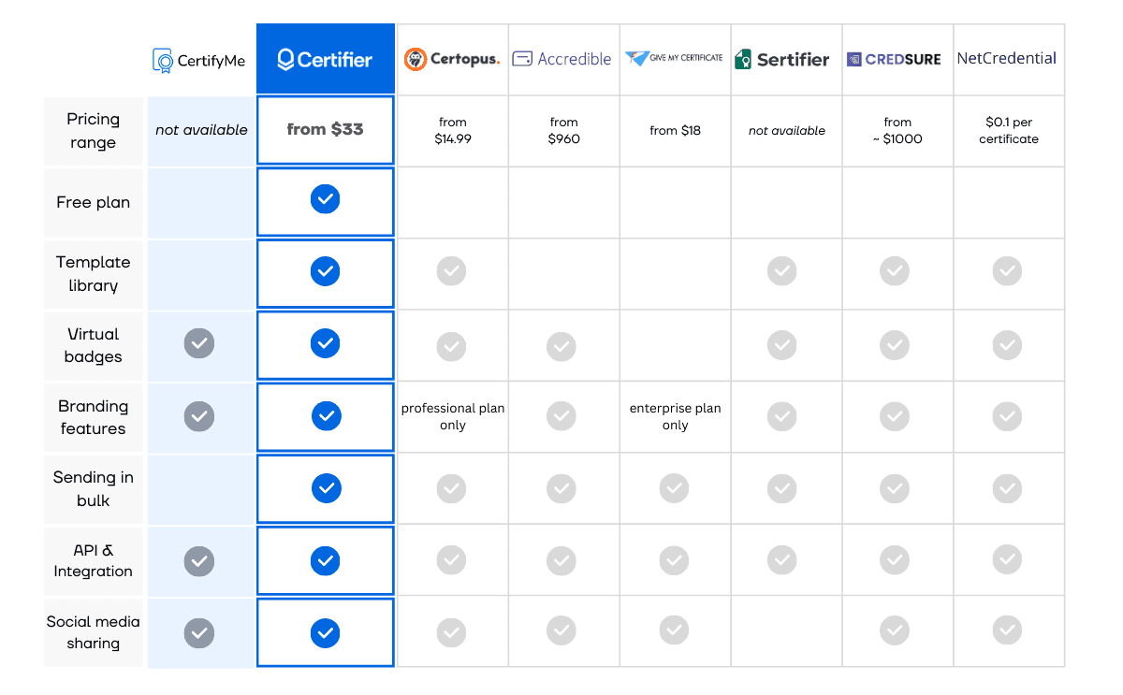Click Give My Certificate Sending in bulk checkmark

click(x=674, y=488)
